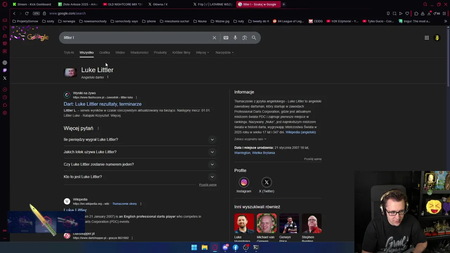Switch to OLD NIGHTCORE MIX tab
The image size is (450, 253).
tap(123, 4)
